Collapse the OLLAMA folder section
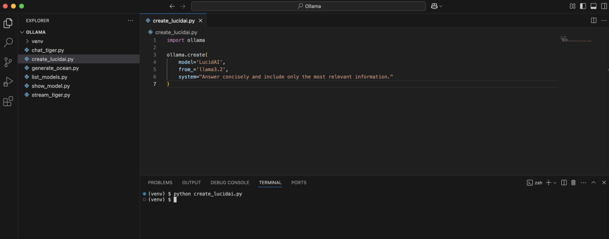609x239 pixels. click(x=79, y=32)
